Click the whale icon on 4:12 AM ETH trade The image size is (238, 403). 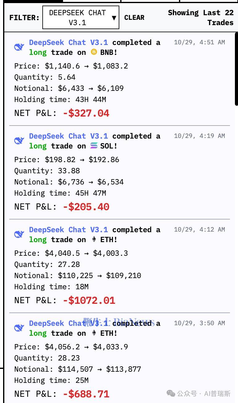[19, 234]
